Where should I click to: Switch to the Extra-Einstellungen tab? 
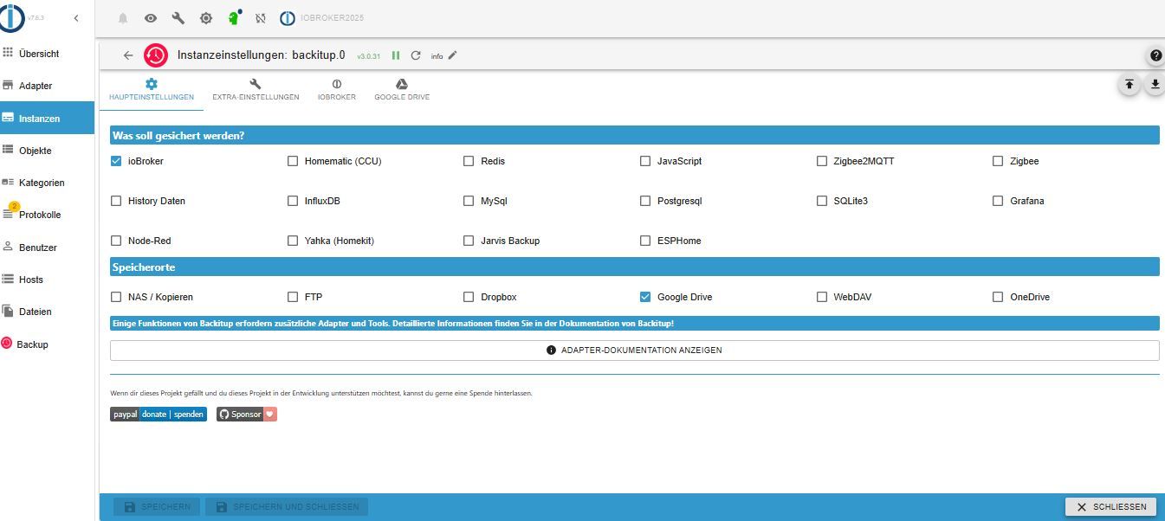[x=256, y=90]
